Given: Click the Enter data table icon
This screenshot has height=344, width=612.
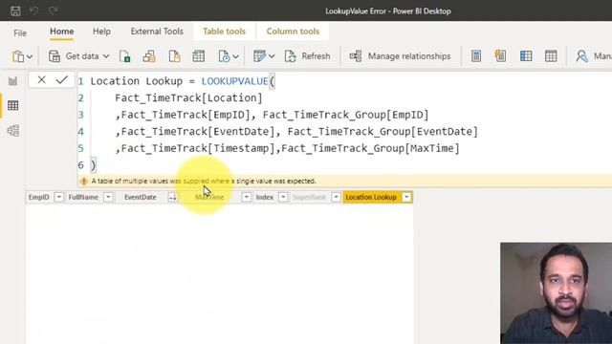Looking at the screenshot, I should pos(198,56).
